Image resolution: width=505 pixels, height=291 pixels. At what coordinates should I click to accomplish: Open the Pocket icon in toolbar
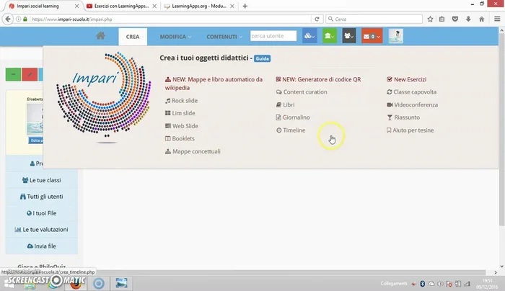pyautogui.click(x=455, y=19)
